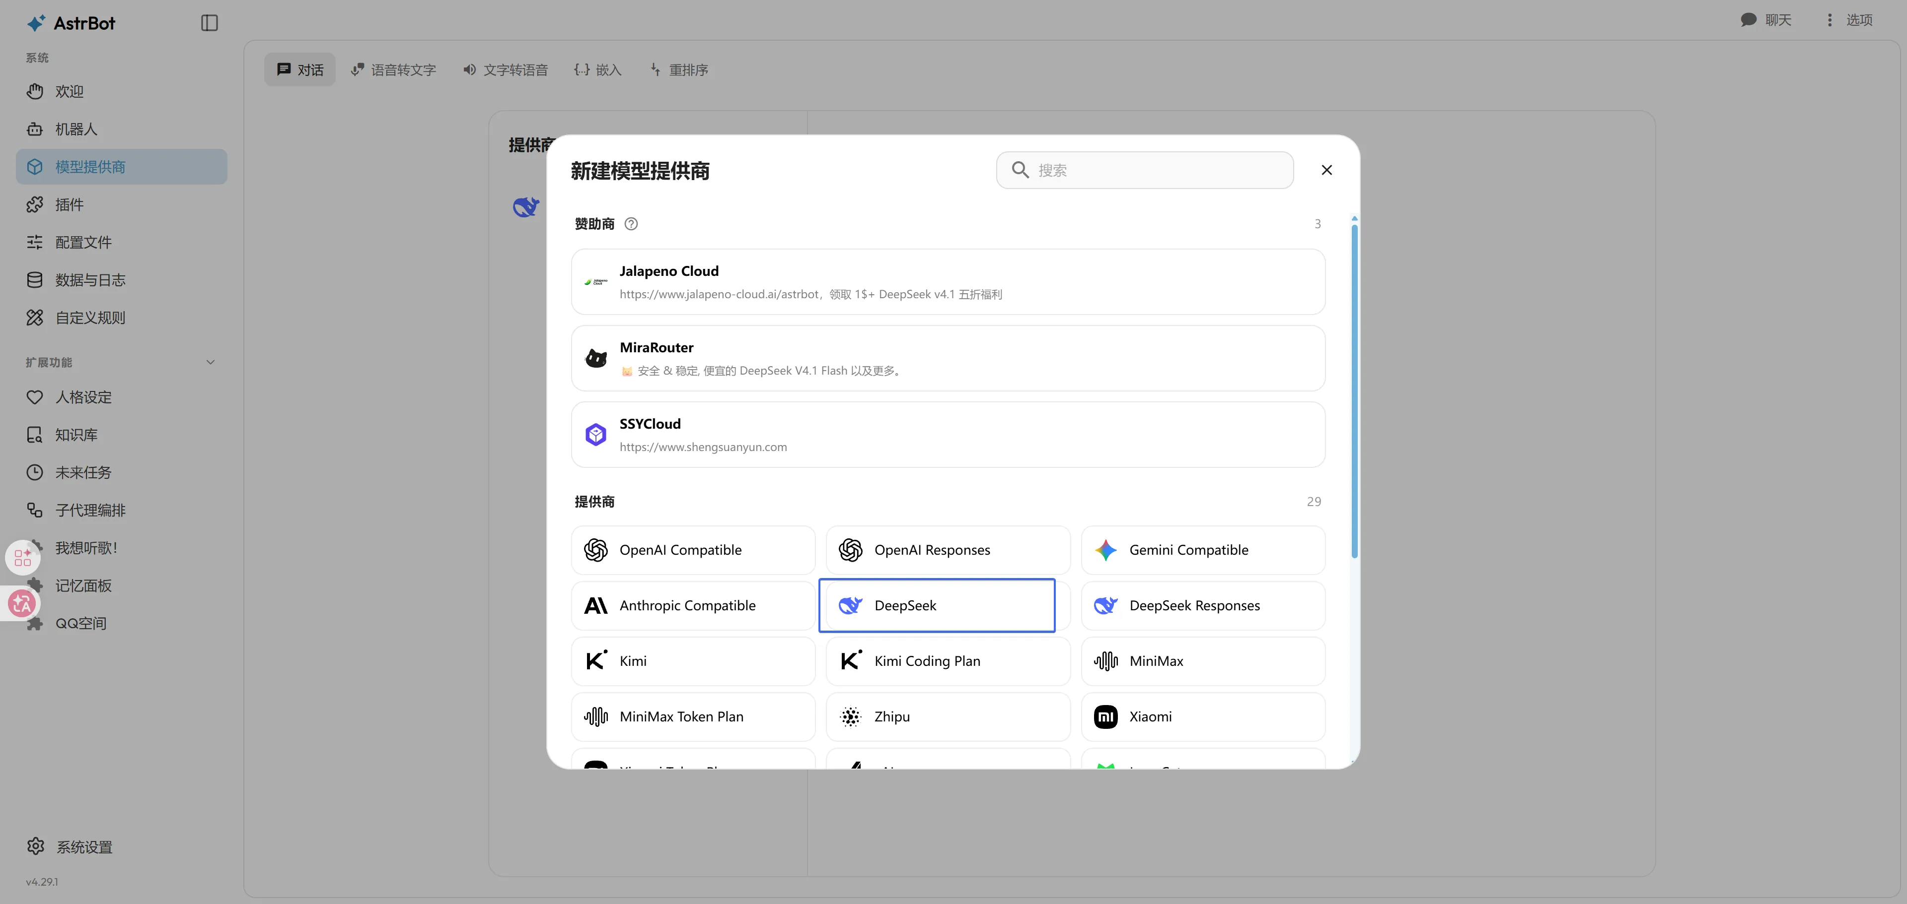
Task: Click the floating translate icon at left edge
Action: pyautogui.click(x=21, y=604)
